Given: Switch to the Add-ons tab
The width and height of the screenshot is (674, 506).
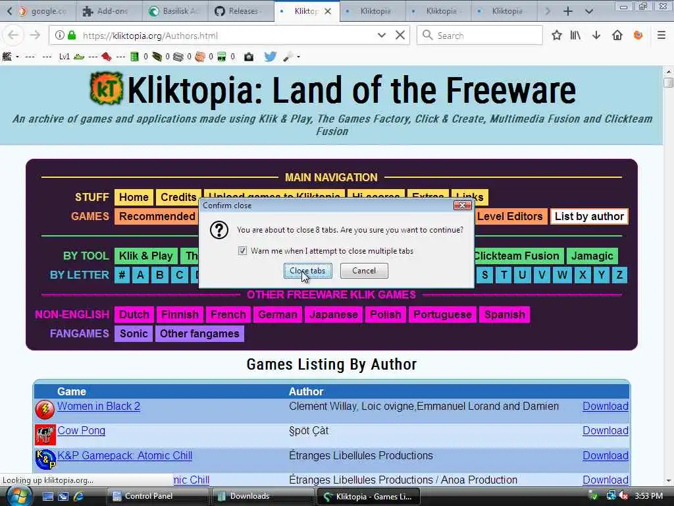Looking at the screenshot, I should (x=110, y=11).
